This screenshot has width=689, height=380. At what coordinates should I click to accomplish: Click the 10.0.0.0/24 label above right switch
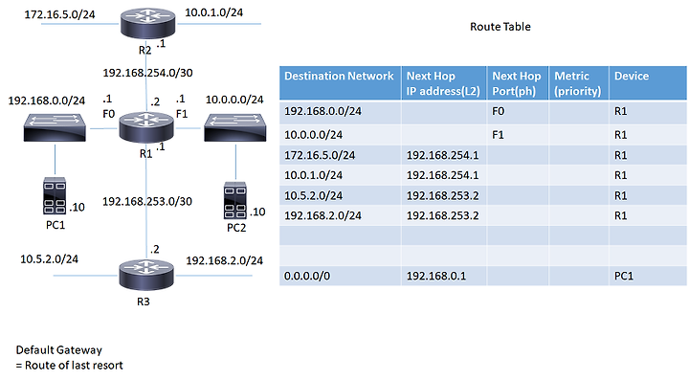pyautogui.click(x=234, y=100)
